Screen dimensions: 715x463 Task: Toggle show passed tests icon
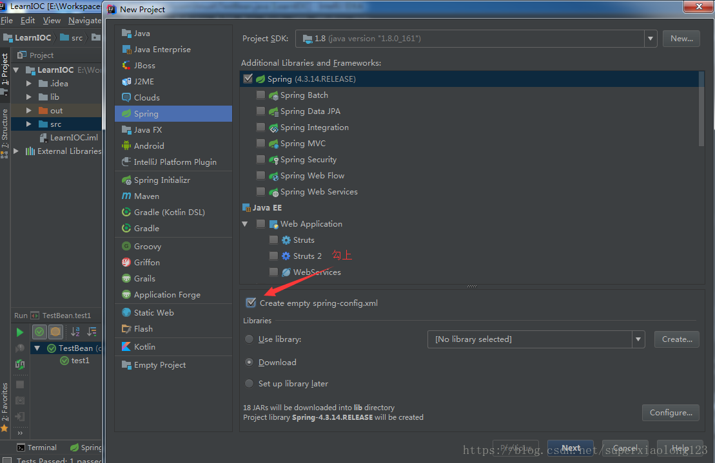[x=40, y=332]
